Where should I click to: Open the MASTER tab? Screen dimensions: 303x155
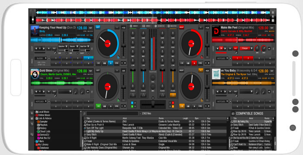point(172,26)
